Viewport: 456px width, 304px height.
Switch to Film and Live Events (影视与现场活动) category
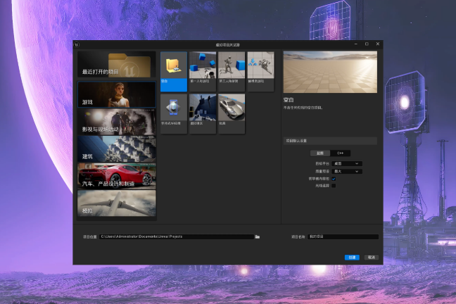[117, 122]
